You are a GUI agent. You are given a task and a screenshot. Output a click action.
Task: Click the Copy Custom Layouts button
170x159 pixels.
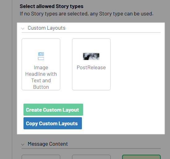coord(53,123)
